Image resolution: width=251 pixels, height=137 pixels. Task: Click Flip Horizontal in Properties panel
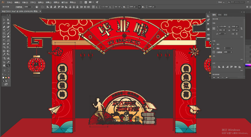233,34
